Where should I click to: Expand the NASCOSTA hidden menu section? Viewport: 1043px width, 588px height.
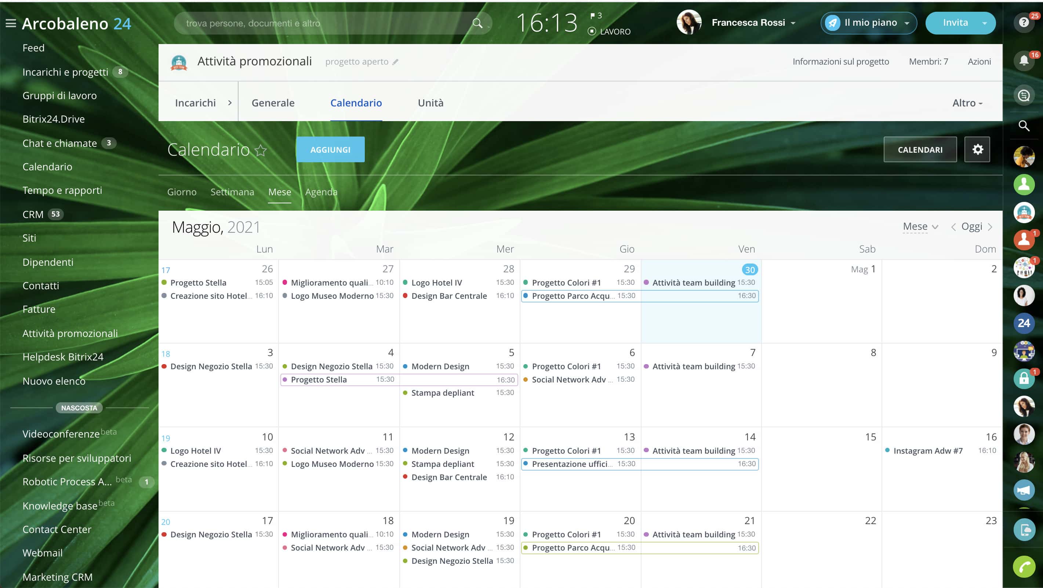pyautogui.click(x=79, y=408)
